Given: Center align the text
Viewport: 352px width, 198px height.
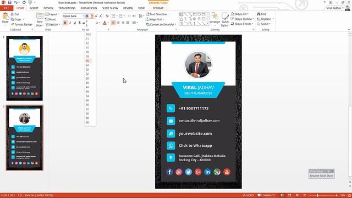Looking at the screenshot, I should tap(118, 23).
